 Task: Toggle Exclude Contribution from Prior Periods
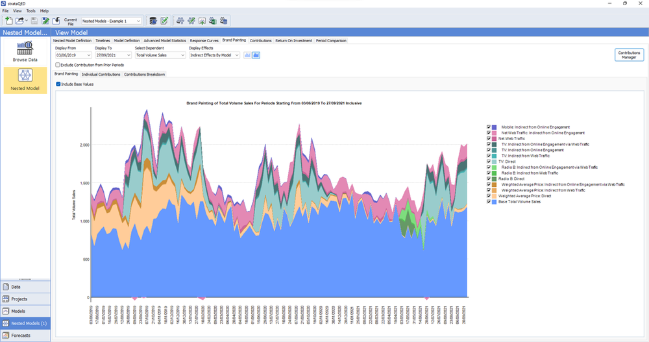coord(58,65)
